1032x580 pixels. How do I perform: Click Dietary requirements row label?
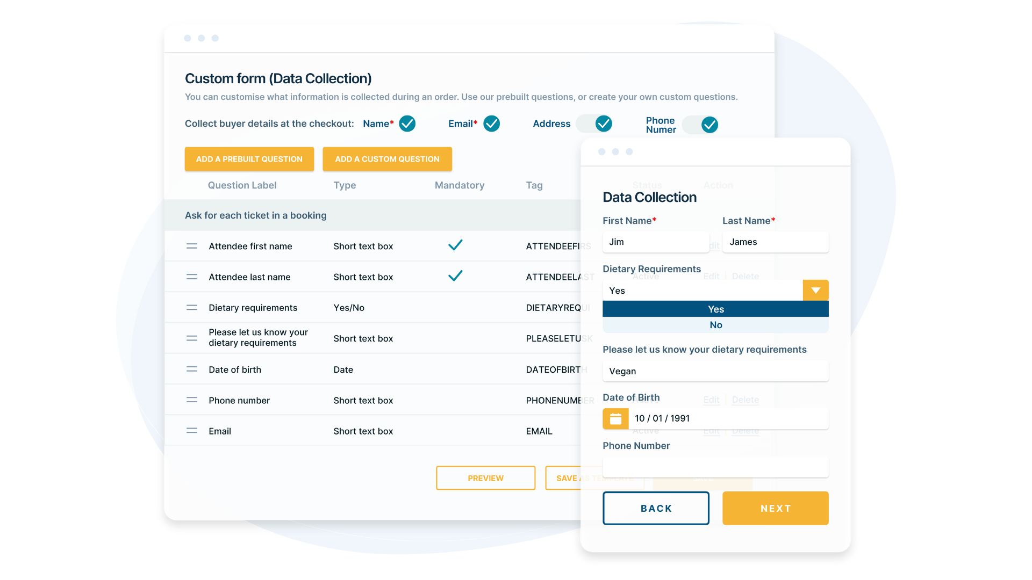point(253,308)
